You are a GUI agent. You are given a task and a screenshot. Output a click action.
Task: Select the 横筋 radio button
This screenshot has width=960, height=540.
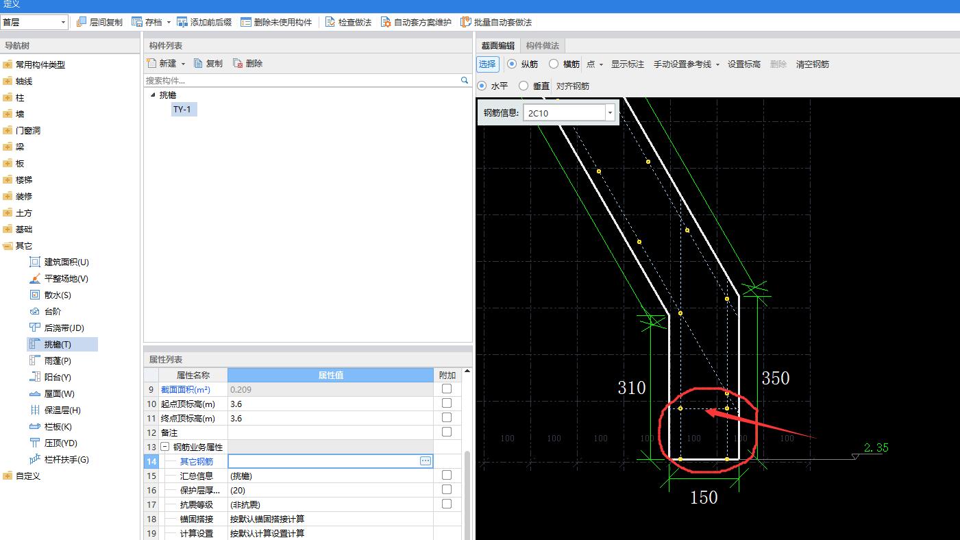click(x=554, y=64)
